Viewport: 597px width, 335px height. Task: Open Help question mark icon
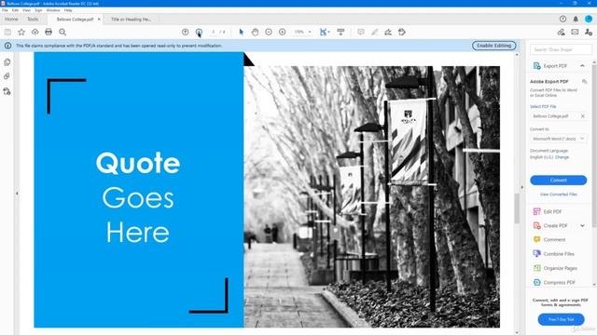coord(562,19)
